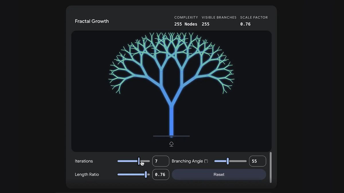The image size is (344, 193).
Task: Click the Length Ratio slider handle
Action: pyautogui.click(x=146, y=174)
